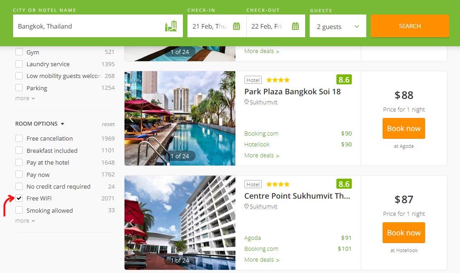
Task: Click the location pin for Park Plaza Bangkok
Action: [x=246, y=102]
